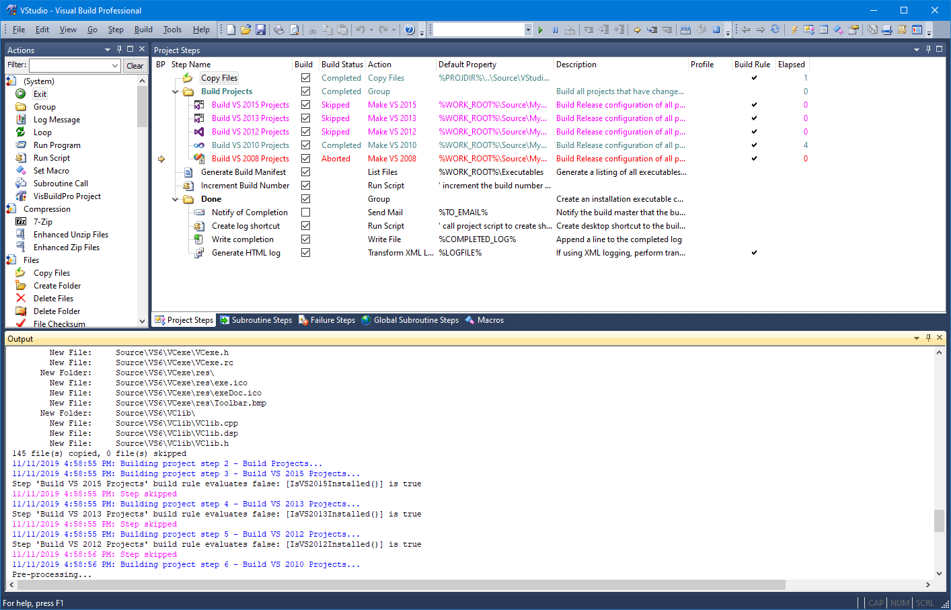Collapse the Build Projects group
The height and width of the screenshot is (610, 951).
click(x=176, y=91)
